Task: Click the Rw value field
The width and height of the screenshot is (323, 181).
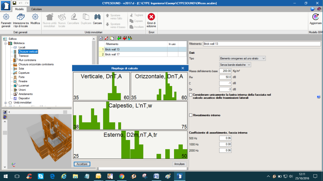Action: [x=225, y=77]
